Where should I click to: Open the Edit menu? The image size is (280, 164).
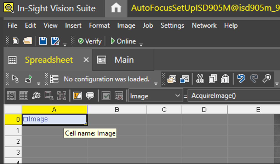tap(30, 25)
